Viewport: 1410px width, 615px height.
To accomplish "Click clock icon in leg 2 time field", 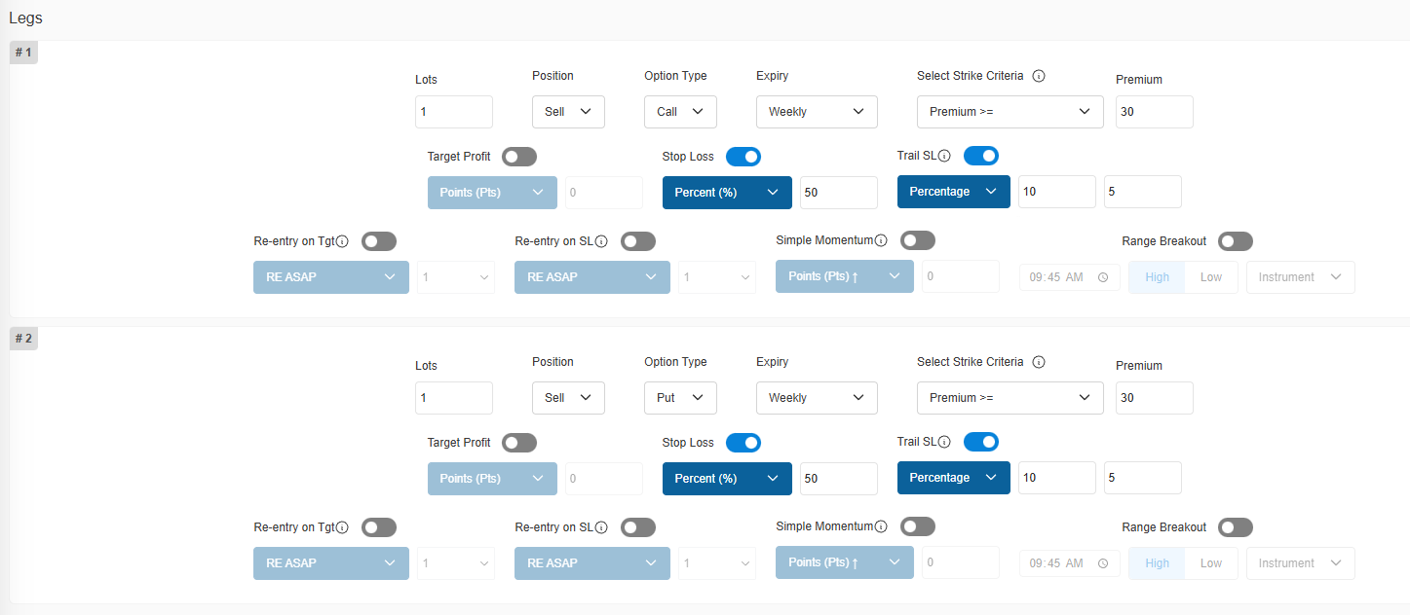I will (x=1103, y=563).
